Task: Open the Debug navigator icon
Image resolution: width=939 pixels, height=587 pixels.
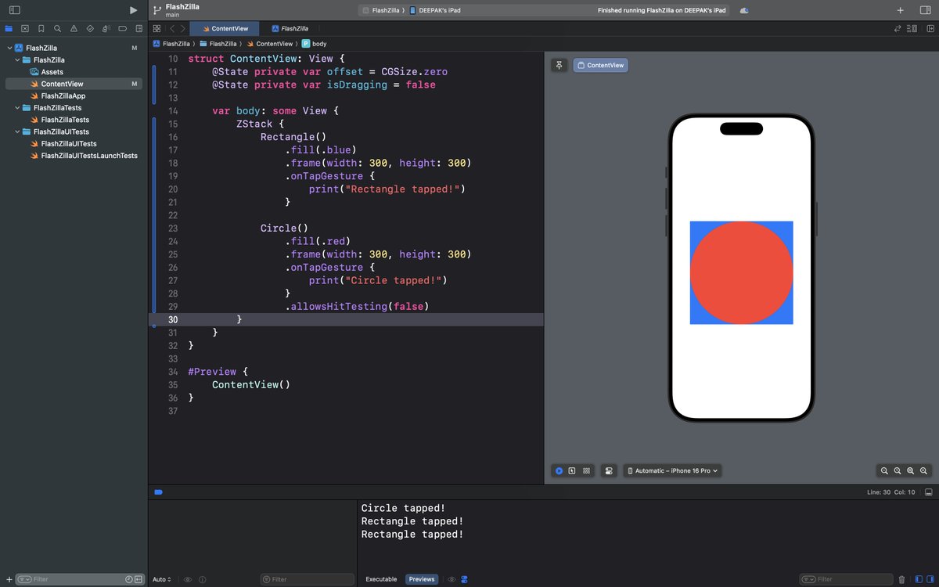Action: tap(106, 28)
